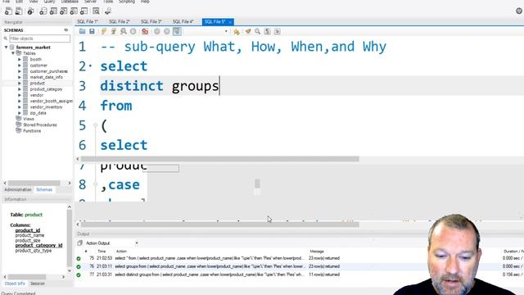Run explain plan magnifier-lightning icon
524x295 pixels.
(124, 31)
